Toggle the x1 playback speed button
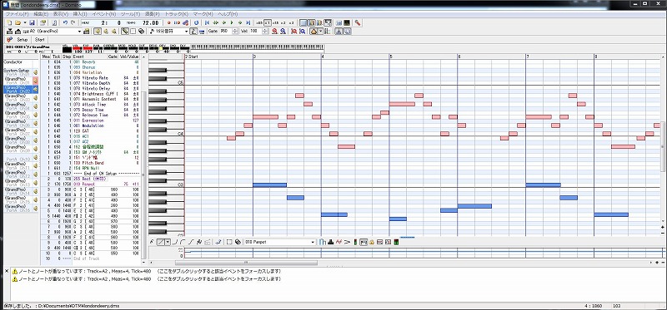 click(267, 22)
